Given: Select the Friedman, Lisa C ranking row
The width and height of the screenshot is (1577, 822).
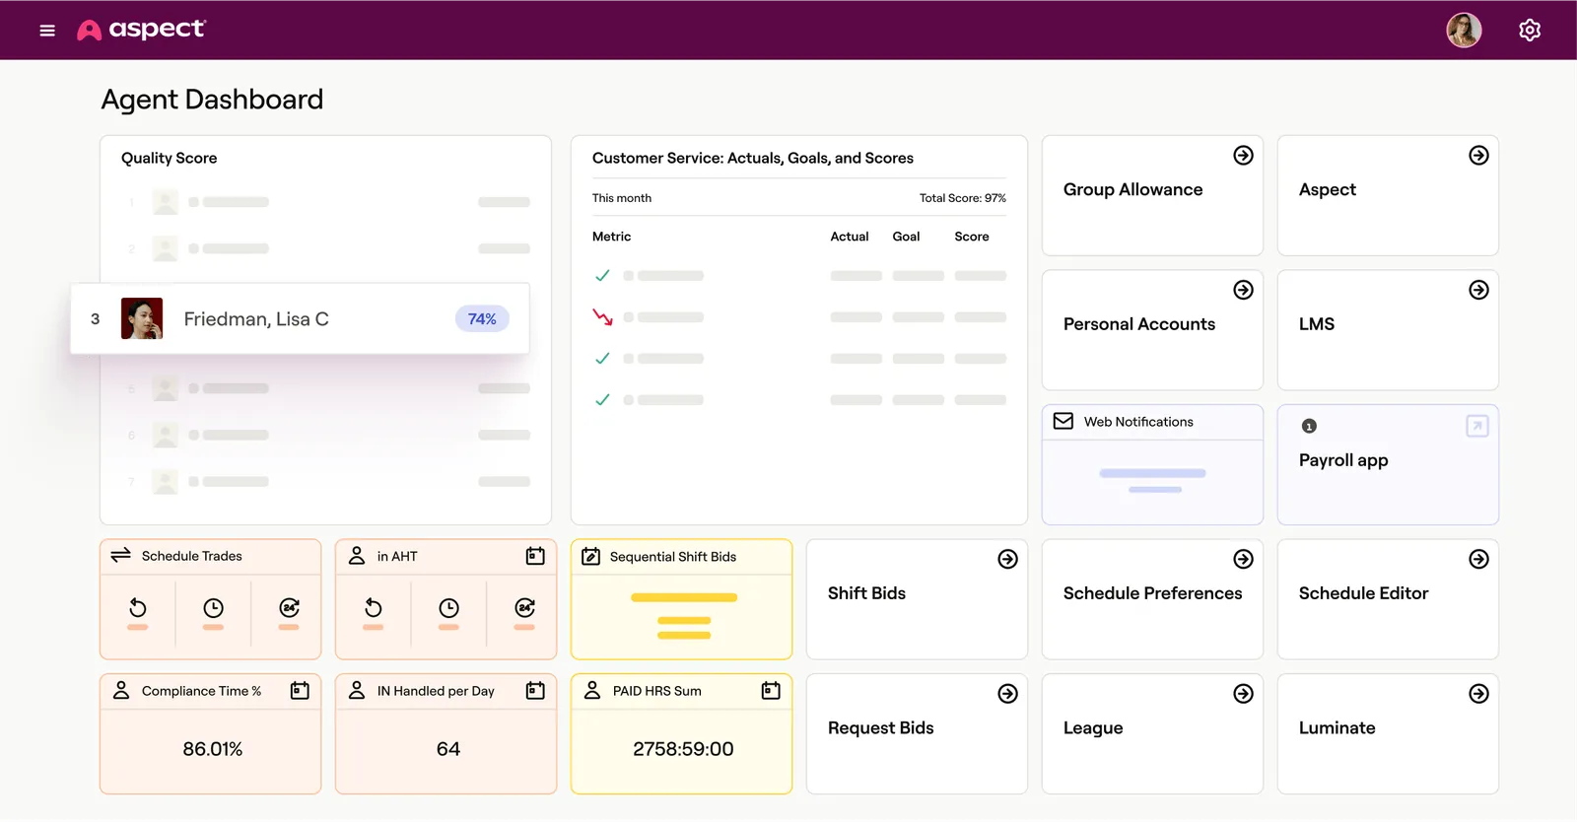Looking at the screenshot, I should 300,318.
